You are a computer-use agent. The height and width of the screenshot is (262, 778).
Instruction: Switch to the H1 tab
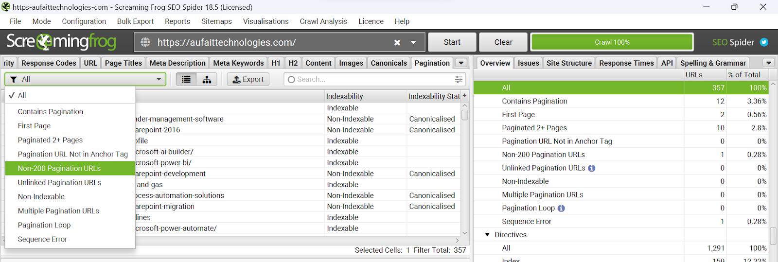click(x=276, y=63)
